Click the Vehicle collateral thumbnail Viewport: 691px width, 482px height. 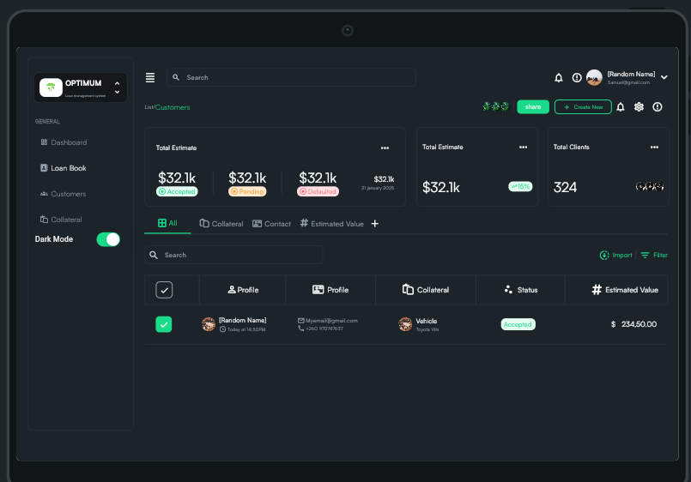click(405, 324)
